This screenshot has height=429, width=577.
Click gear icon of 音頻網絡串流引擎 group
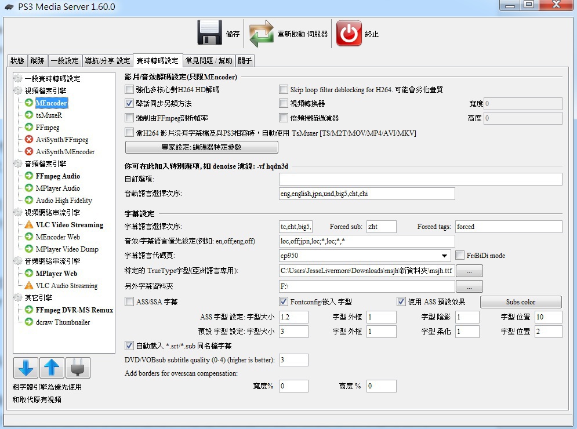(x=18, y=260)
